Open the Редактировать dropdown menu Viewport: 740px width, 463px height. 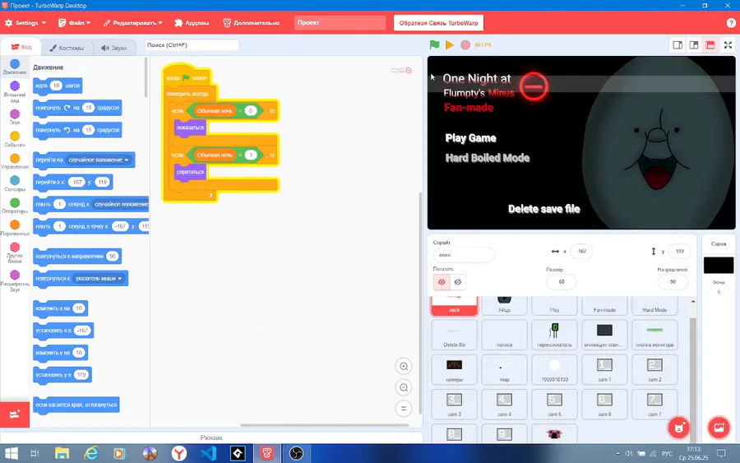coord(132,23)
